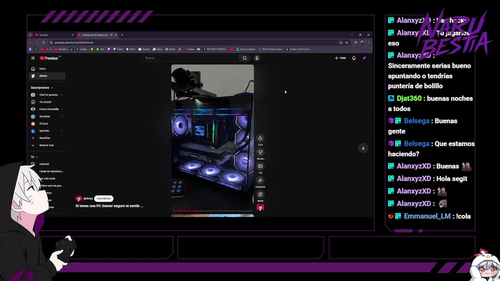The image size is (500, 281).
Task: Go to Inicio in sidebar
Action: [x=47, y=69]
